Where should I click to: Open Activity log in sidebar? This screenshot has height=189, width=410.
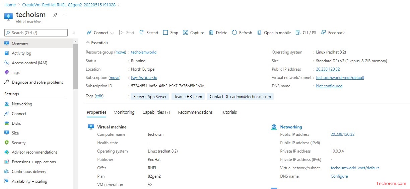coord(21,53)
